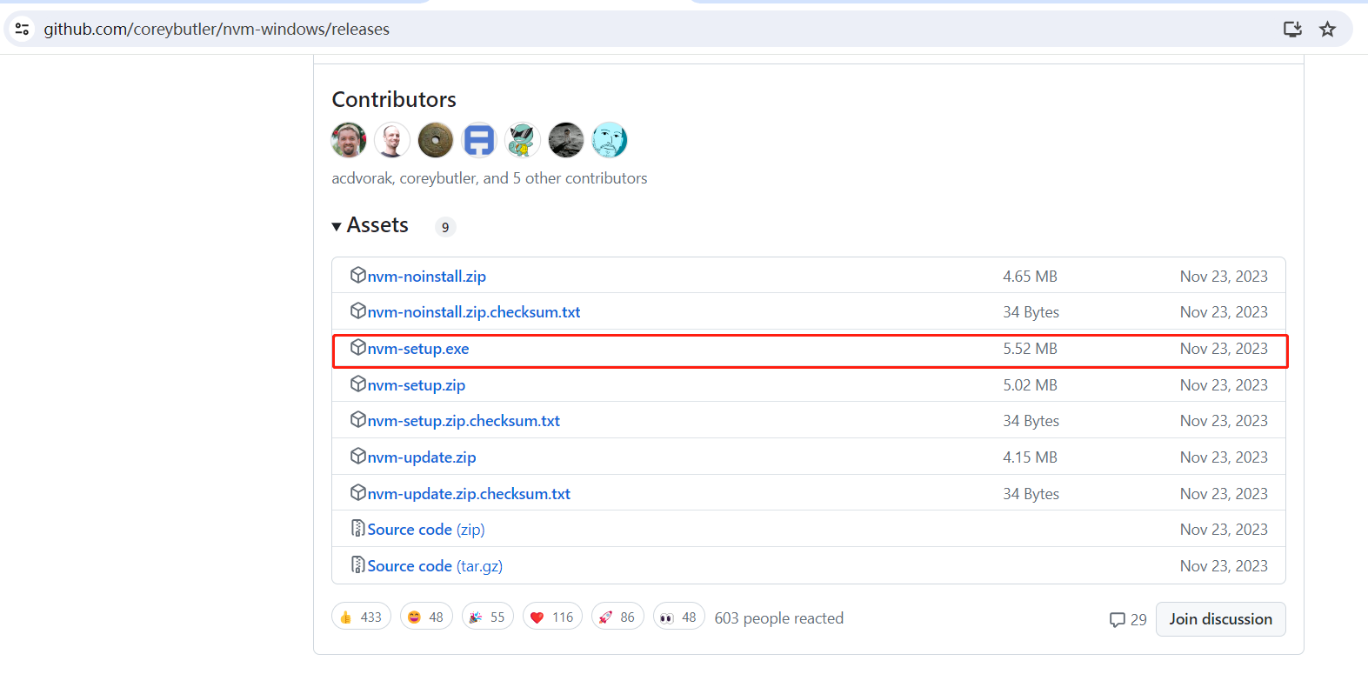
Task: Click the Join discussion button
Action: (1221, 619)
